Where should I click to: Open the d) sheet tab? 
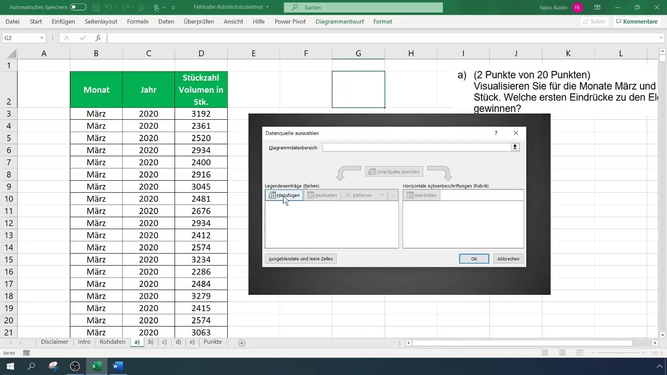178,342
